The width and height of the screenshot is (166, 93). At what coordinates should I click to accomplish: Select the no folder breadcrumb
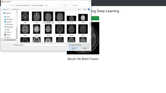click(x=46, y=5)
